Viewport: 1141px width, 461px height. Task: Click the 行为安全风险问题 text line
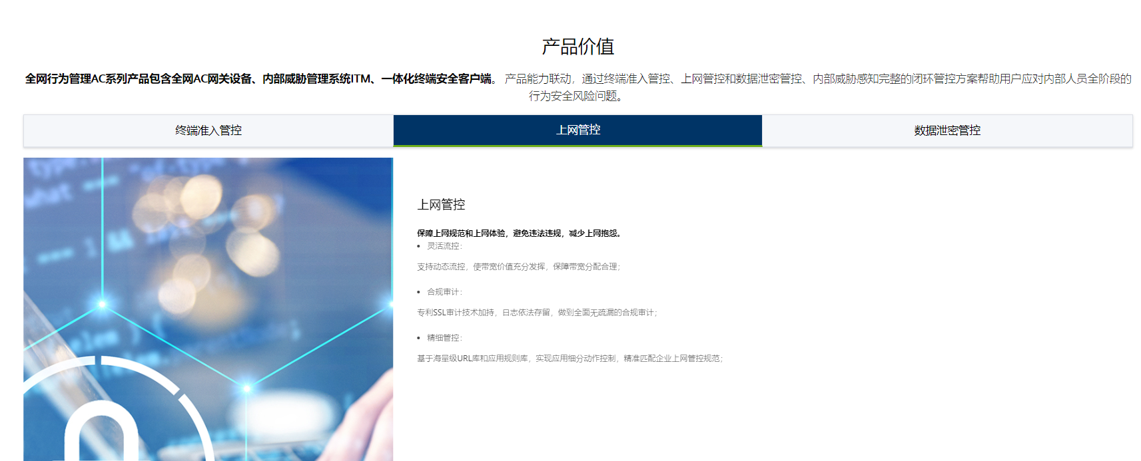(x=577, y=96)
